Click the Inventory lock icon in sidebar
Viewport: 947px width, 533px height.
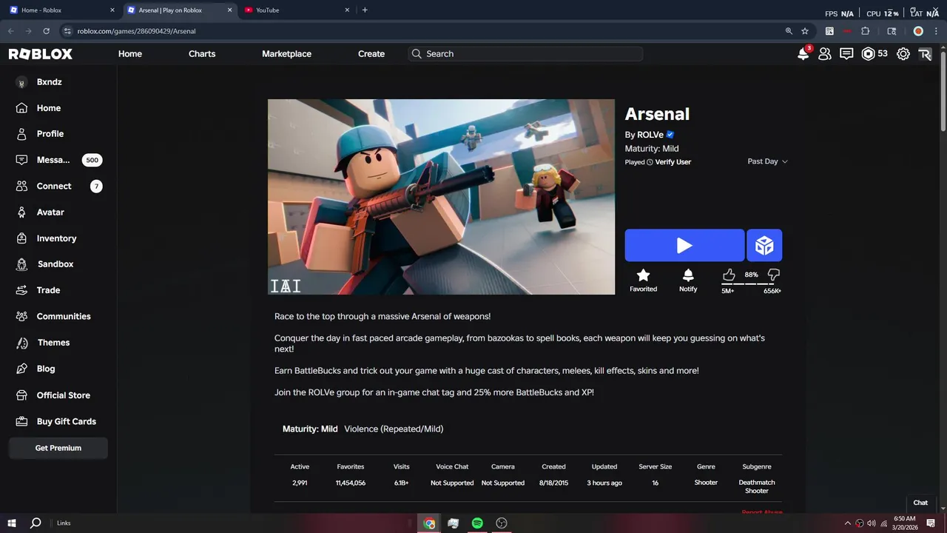[22, 238]
